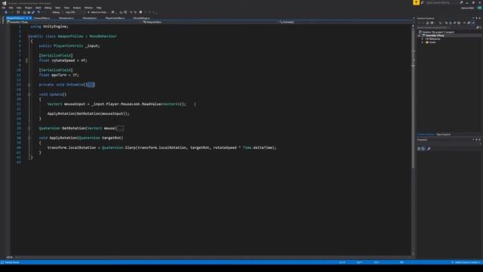
Task: Select the Solution root node
Action: pos(437,32)
